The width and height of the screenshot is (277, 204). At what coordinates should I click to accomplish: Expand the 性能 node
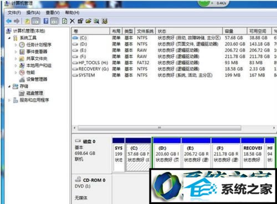(16, 73)
